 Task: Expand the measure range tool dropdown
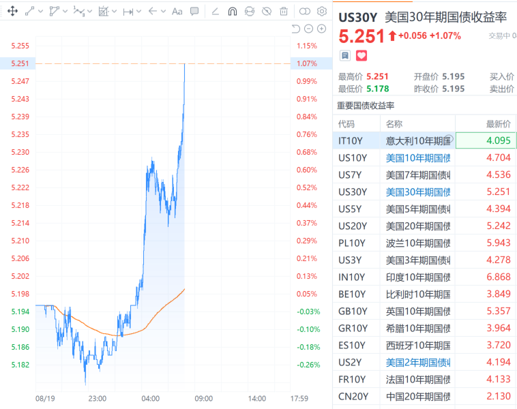139,12
